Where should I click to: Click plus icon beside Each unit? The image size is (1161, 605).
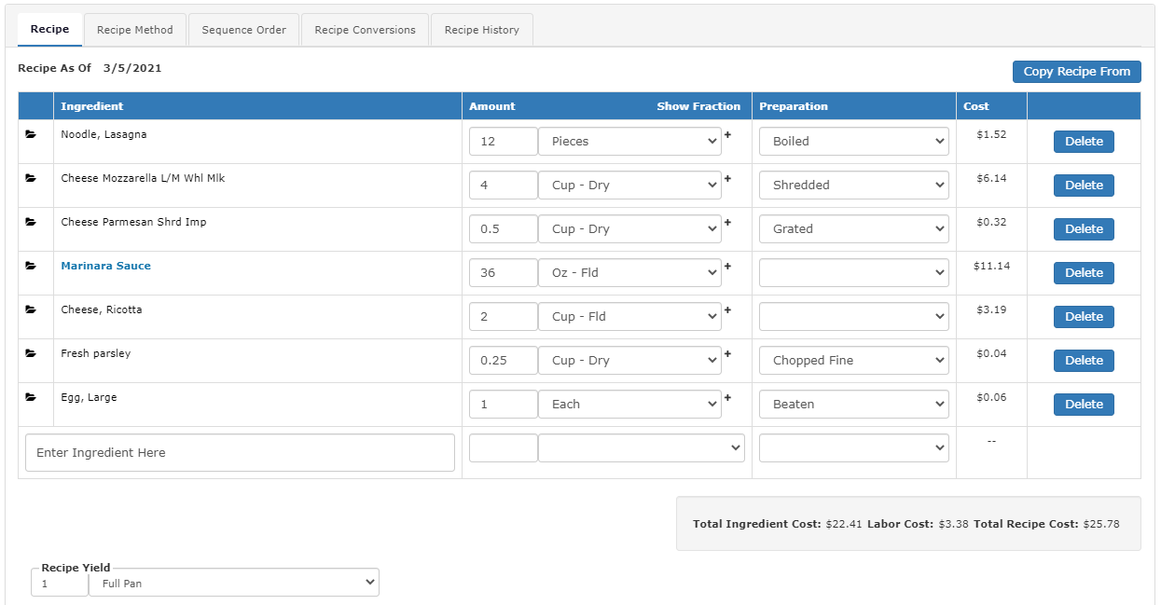[x=727, y=398]
